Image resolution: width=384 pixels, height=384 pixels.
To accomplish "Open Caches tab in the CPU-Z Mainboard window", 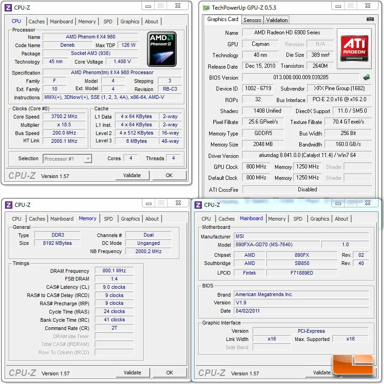I will click(226, 219).
